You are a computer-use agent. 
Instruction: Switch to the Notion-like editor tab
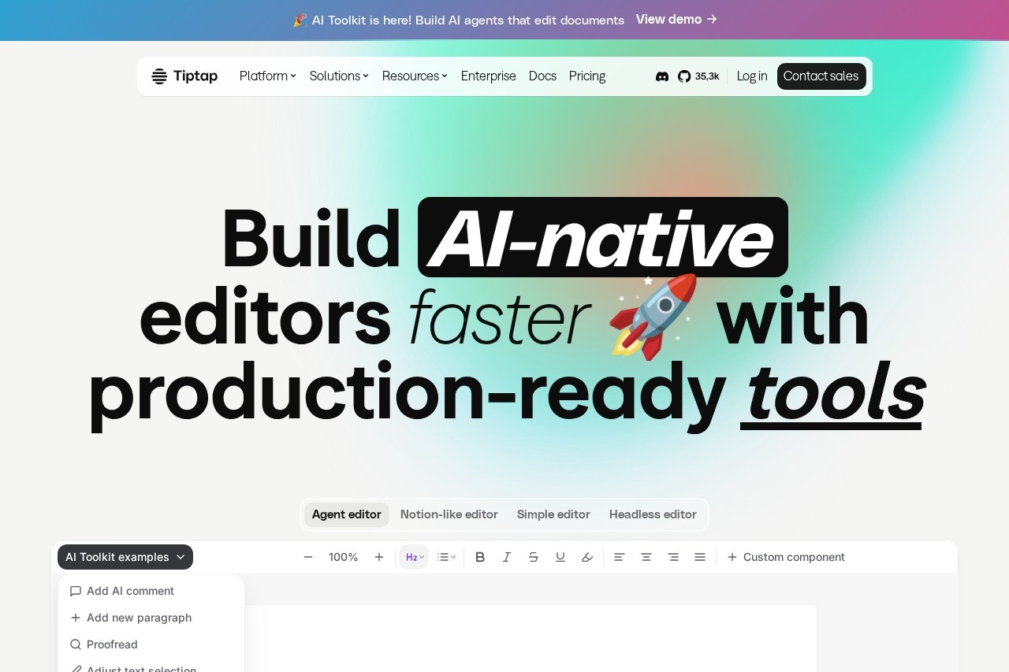pos(449,514)
